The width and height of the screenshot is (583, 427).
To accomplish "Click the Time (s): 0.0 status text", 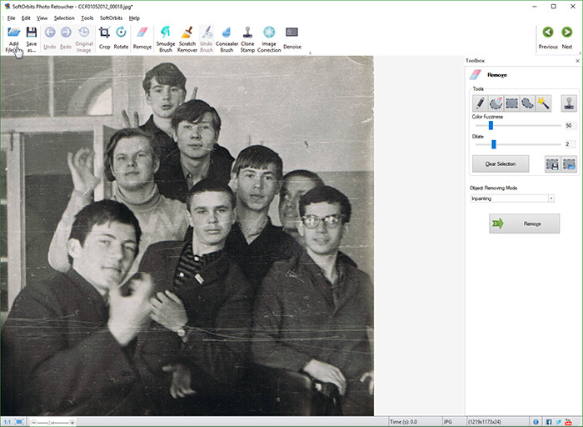I will tap(403, 422).
